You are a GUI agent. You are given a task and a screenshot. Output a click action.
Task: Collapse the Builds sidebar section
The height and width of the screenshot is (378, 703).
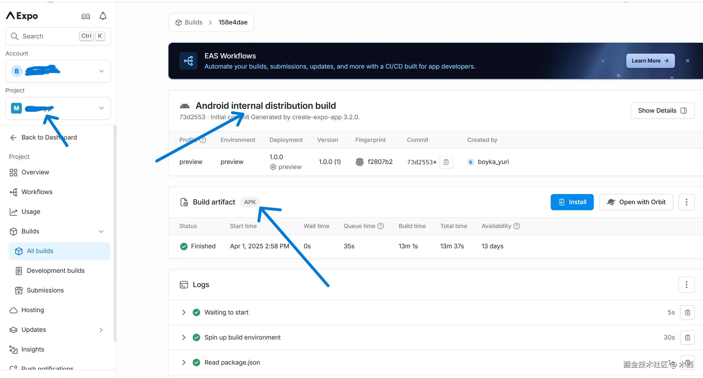click(101, 232)
